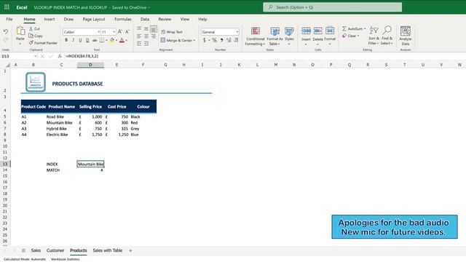Add a new sheet with plus button
Viewport: 466px width, 262px height.
pos(130,250)
